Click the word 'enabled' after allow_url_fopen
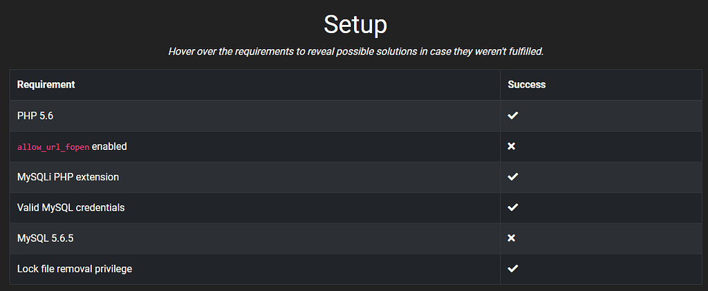 click(x=109, y=147)
